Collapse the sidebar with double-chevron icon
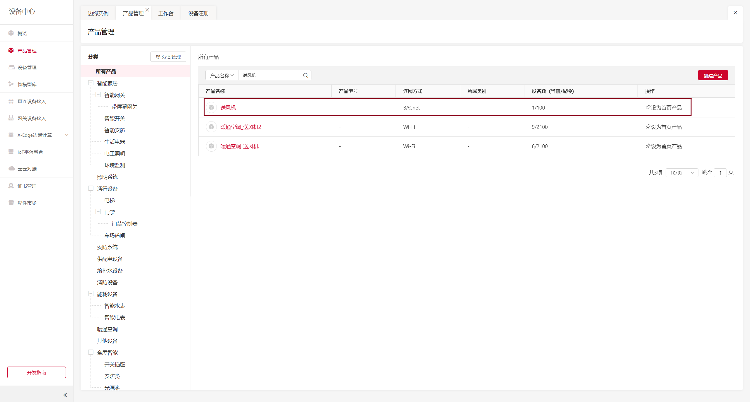 pyautogui.click(x=65, y=395)
